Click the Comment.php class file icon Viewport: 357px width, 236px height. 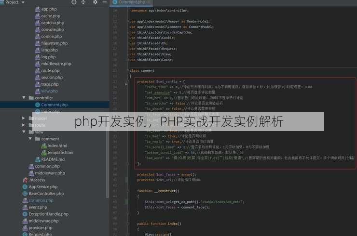pyautogui.click(x=38, y=105)
